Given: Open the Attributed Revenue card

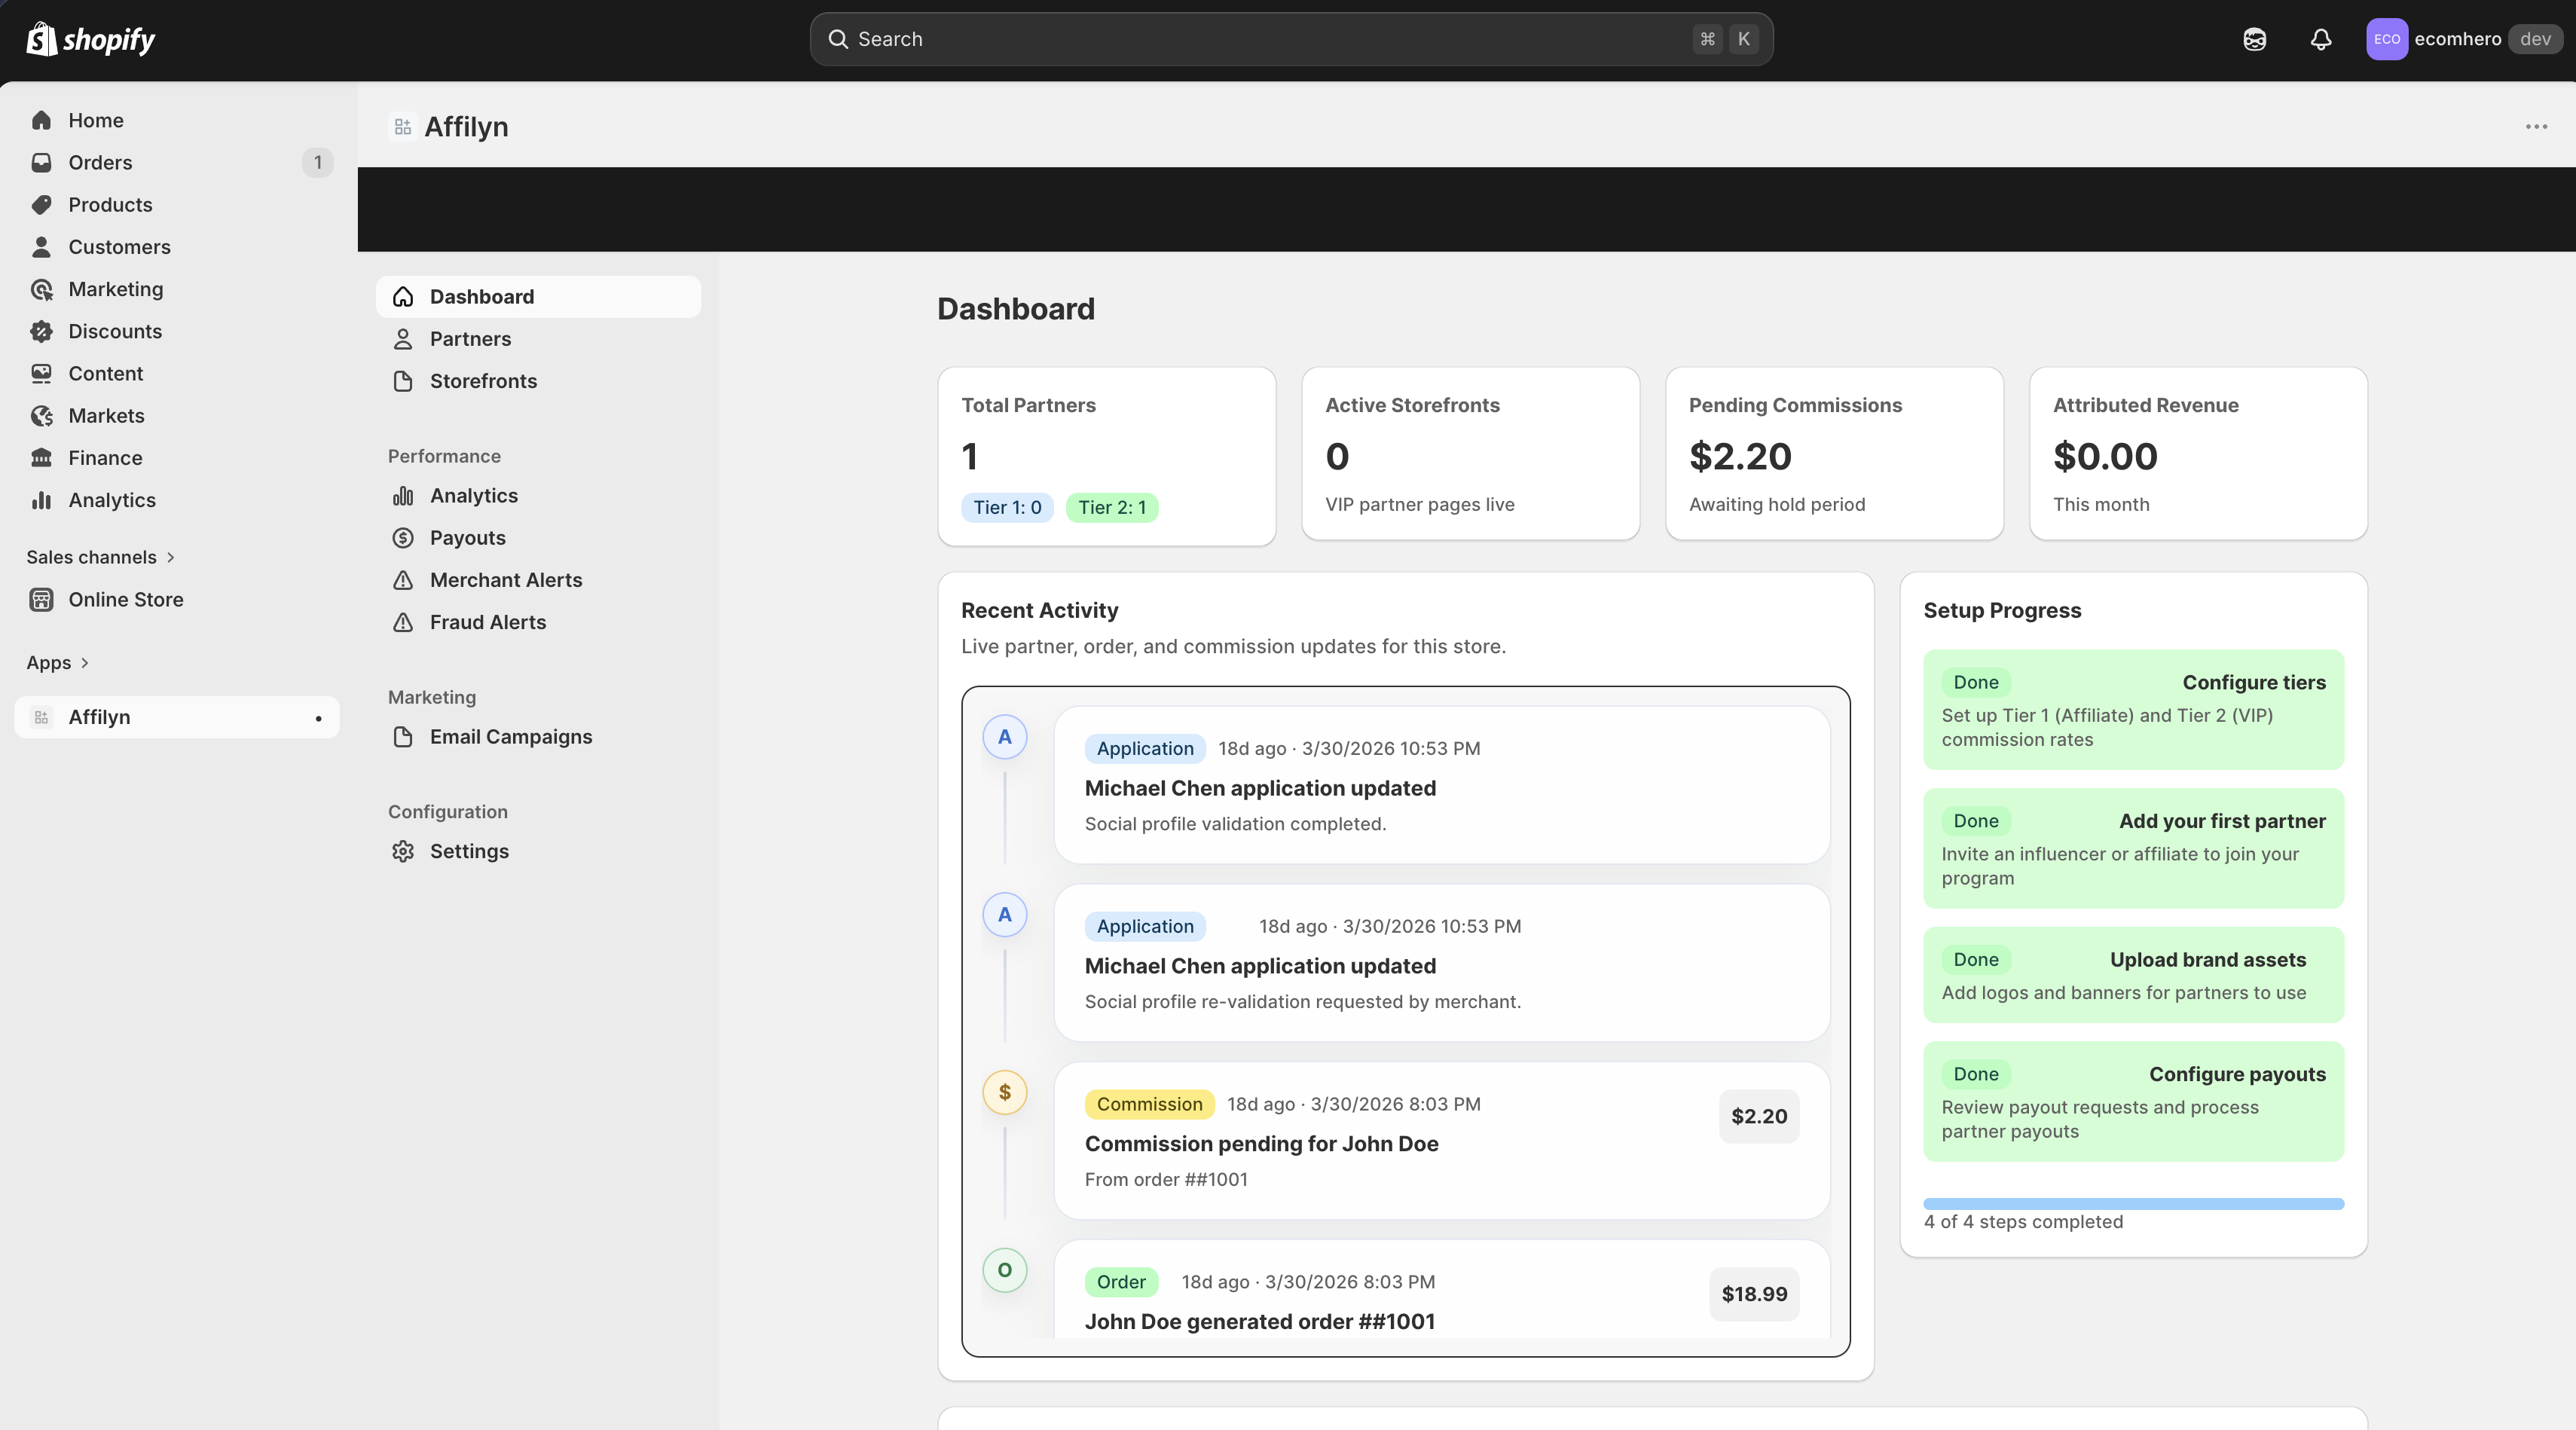Looking at the screenshot, I should click(x=2198, y=453).
